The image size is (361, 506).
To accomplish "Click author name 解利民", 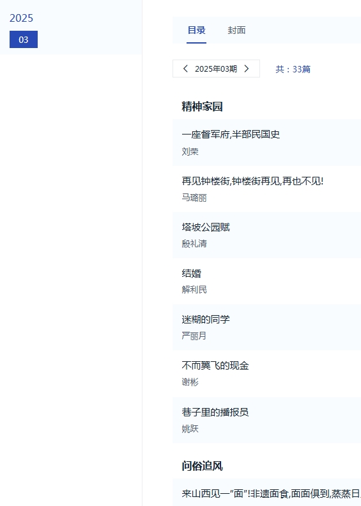I will click(x=194, y=290).
